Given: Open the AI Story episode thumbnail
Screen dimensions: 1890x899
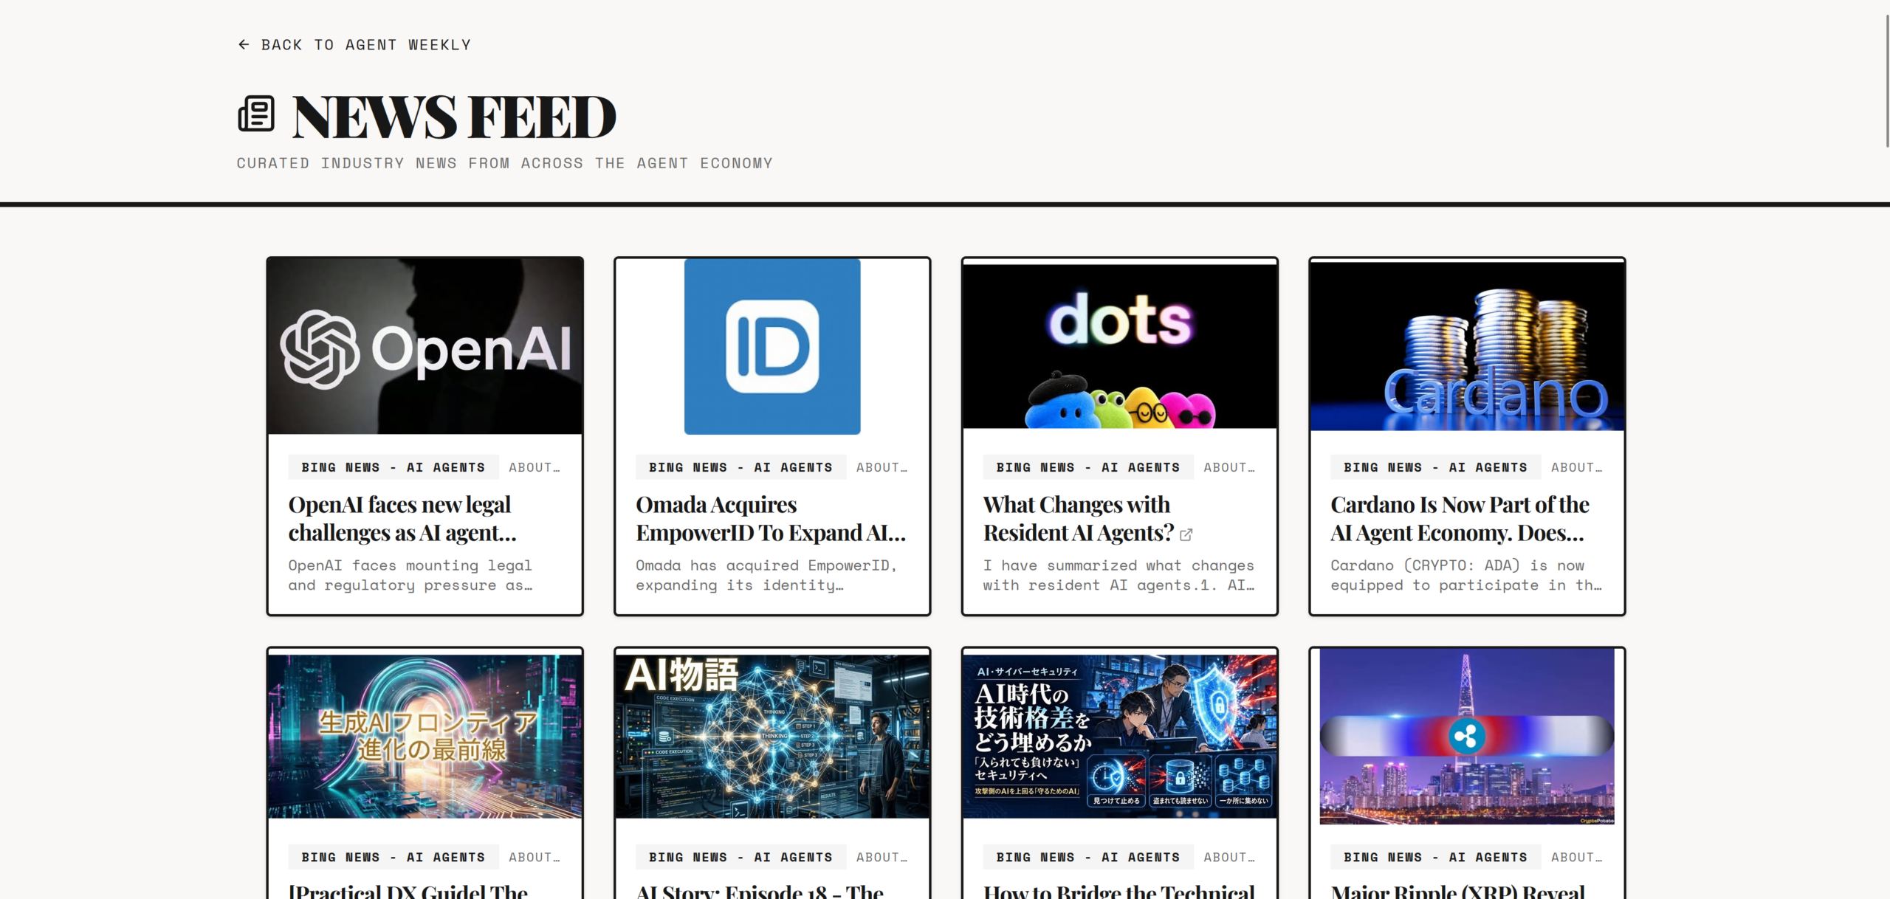Looking at the screenshot, I should point(772,736).
